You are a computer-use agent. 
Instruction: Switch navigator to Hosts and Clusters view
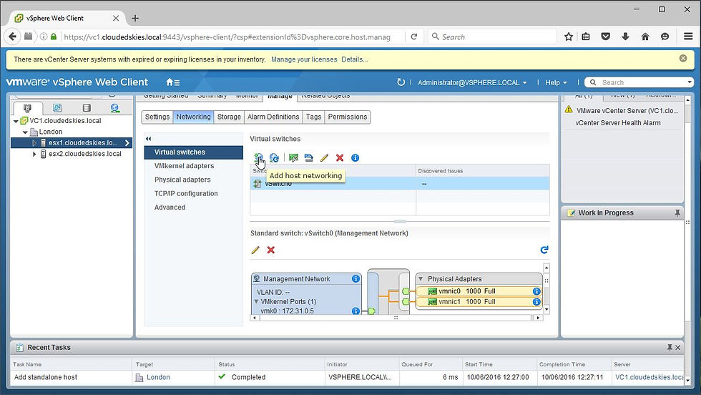(x=28, y=108)
